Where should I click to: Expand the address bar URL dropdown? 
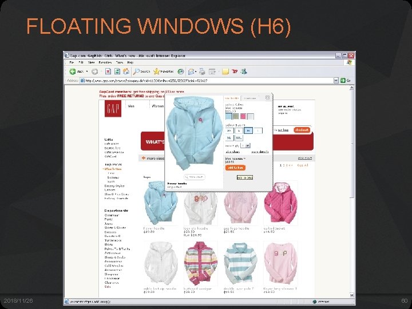[x=336, y=81]
